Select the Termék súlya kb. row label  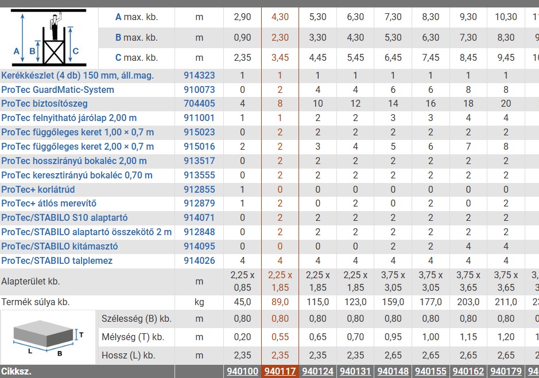pos(36,302)
